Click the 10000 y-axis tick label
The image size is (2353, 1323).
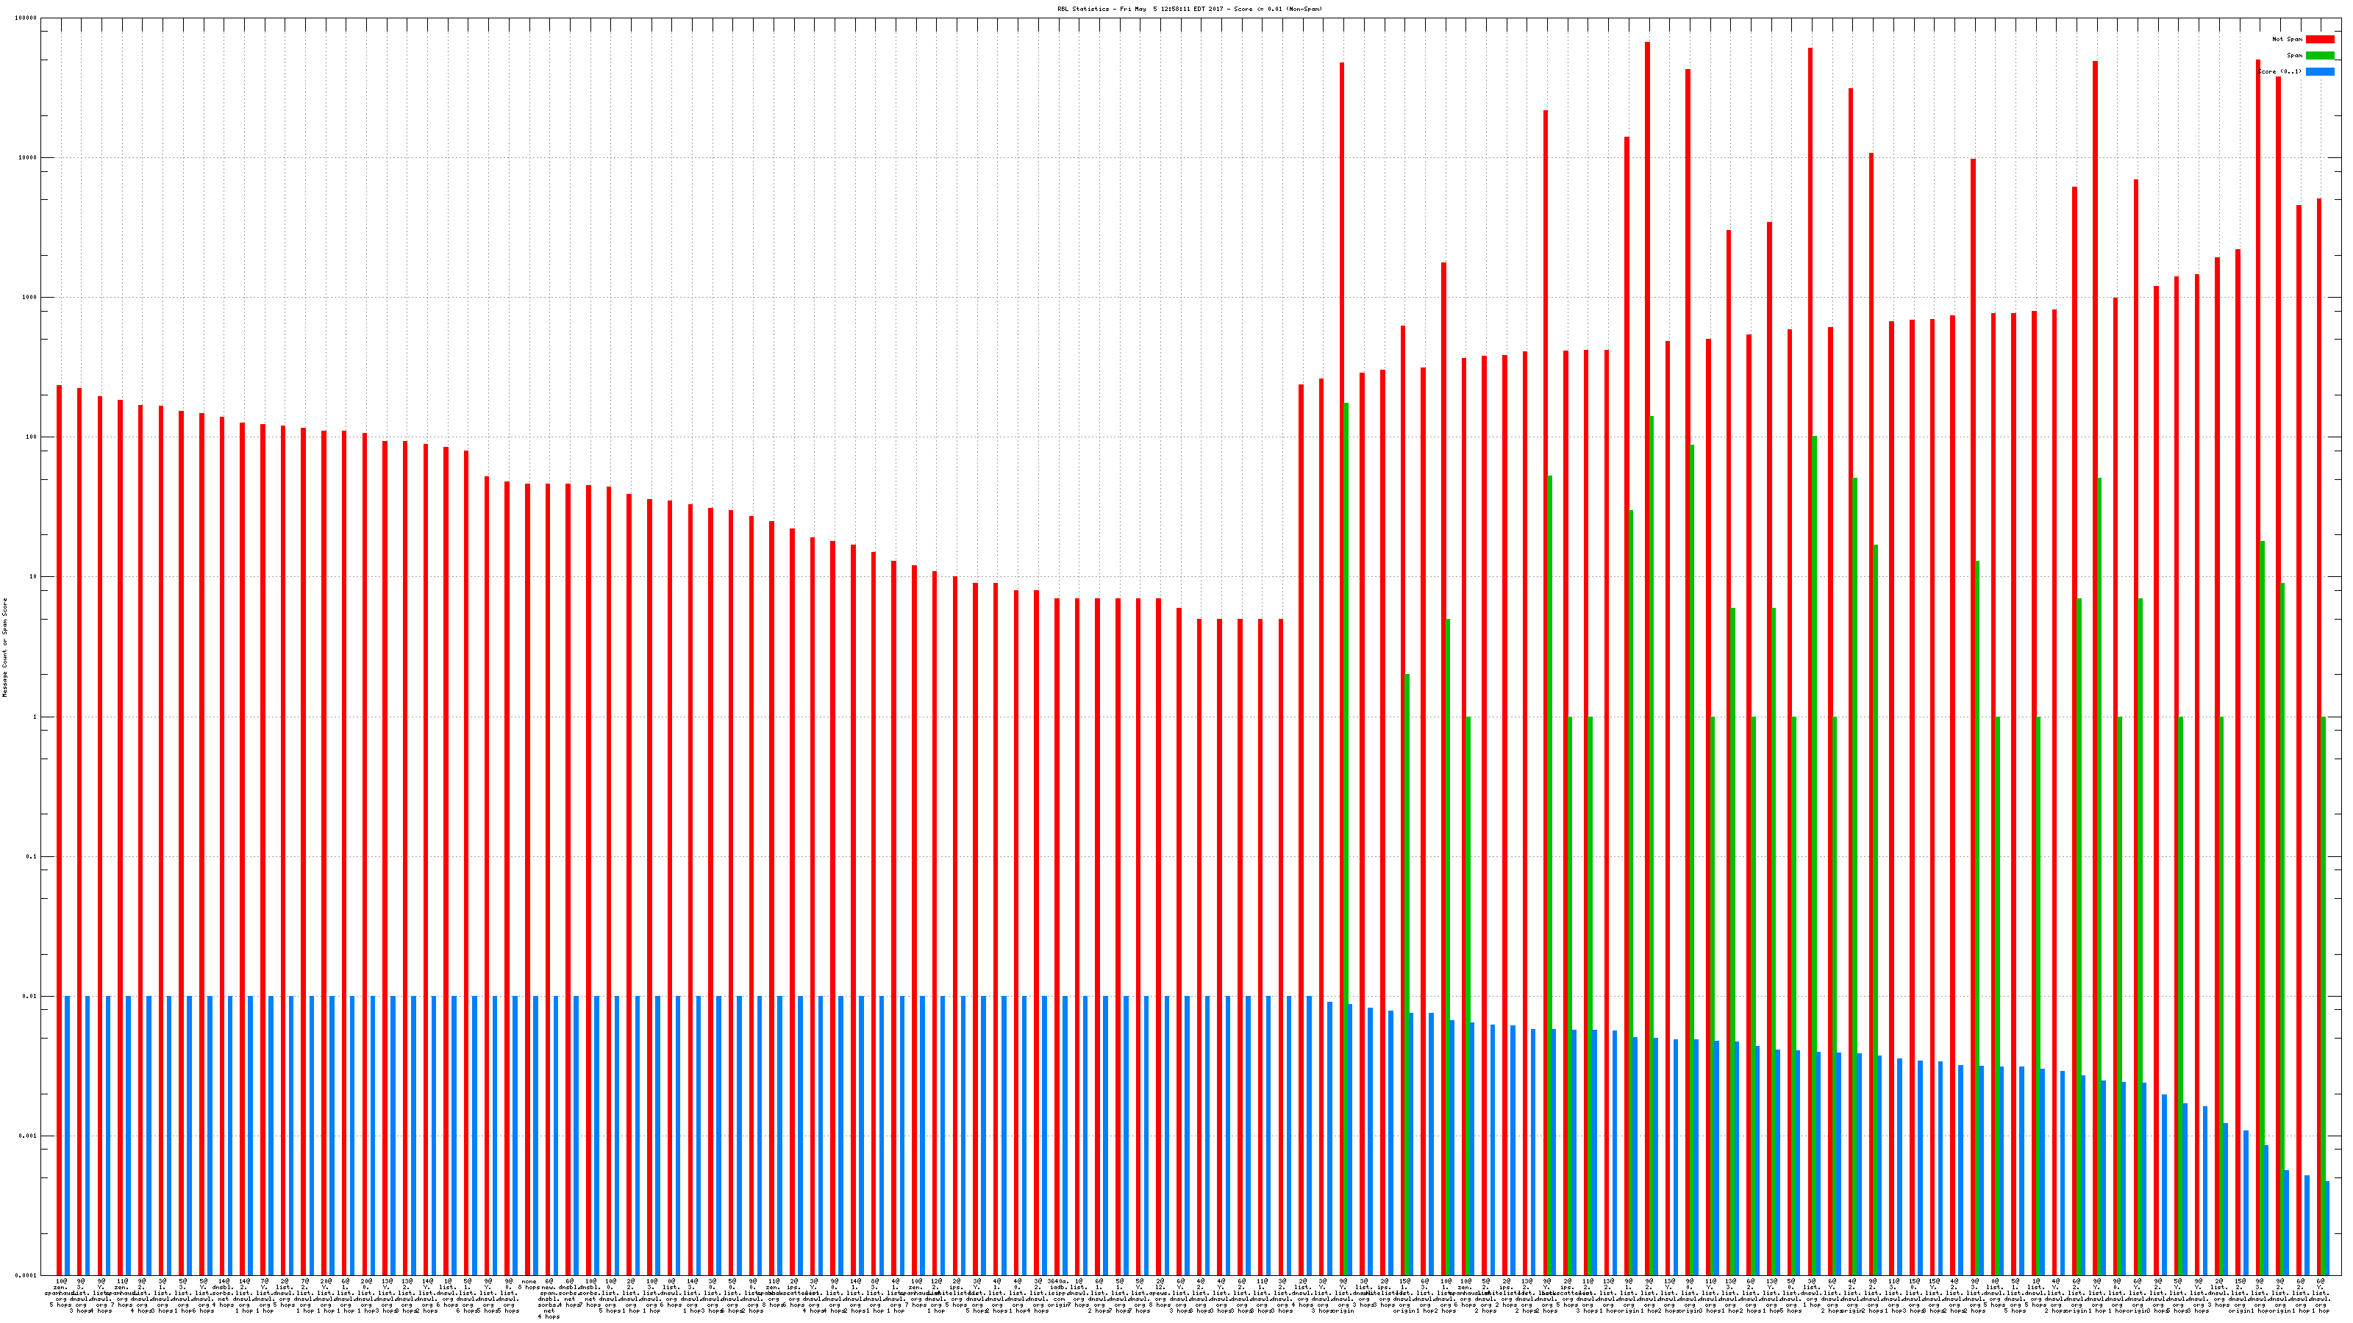[x=29, y=158]
